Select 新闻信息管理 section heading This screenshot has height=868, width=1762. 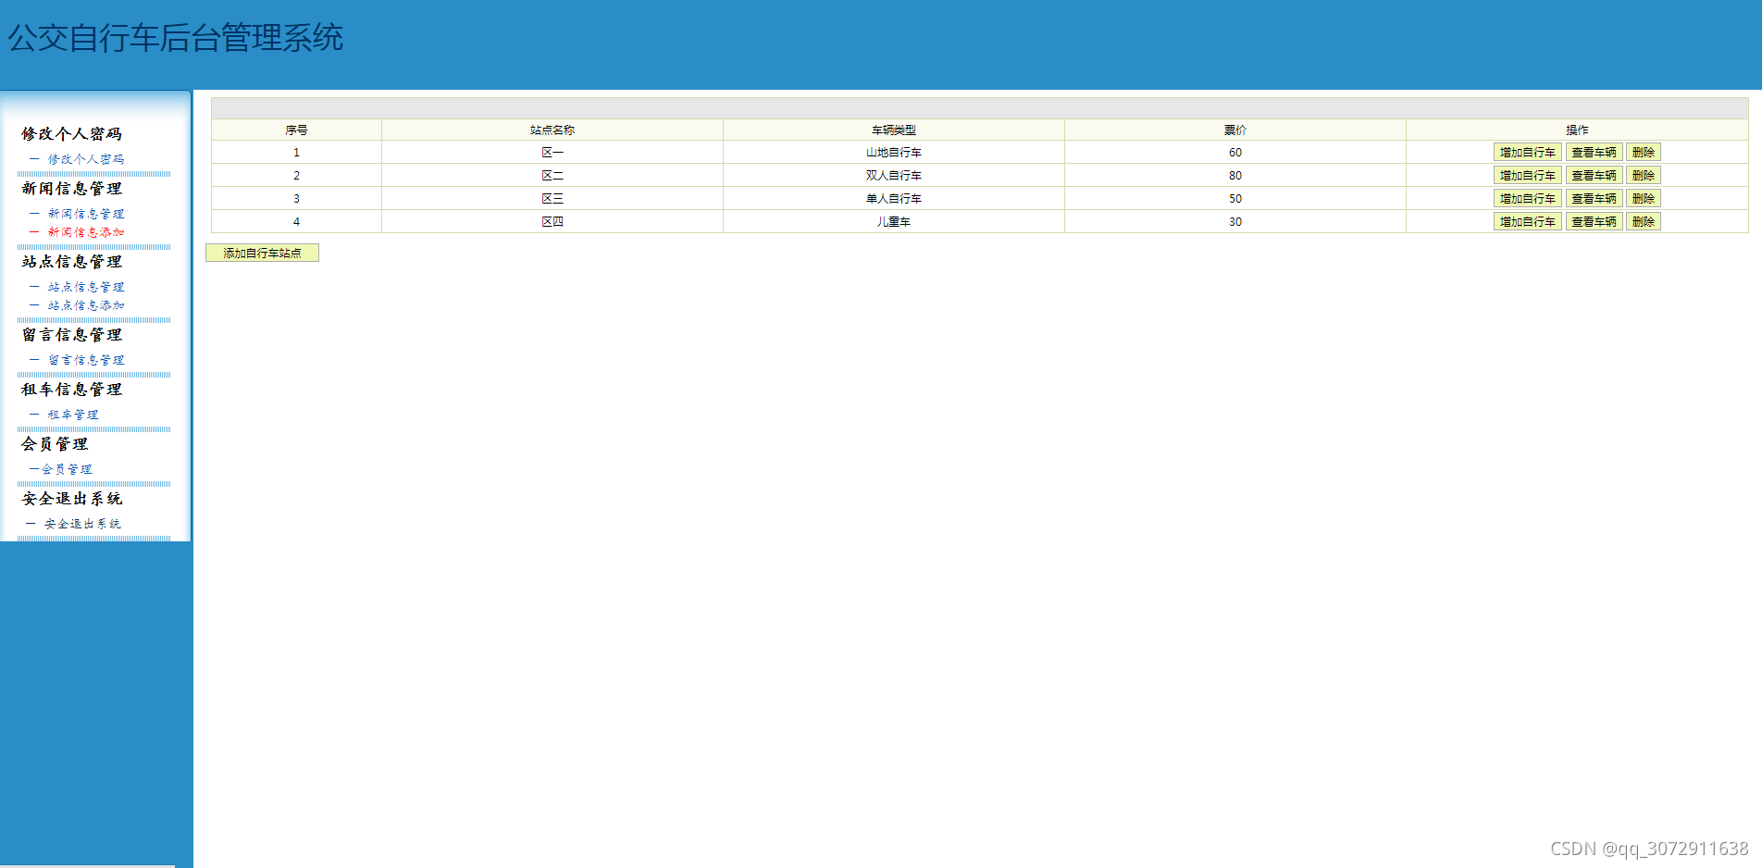pyautogui.click(x=72, y=189)
